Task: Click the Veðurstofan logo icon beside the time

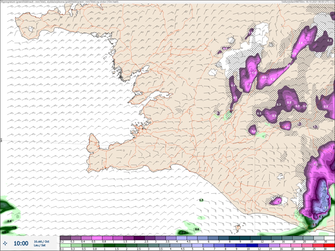Action: click(x=5, y=243)
